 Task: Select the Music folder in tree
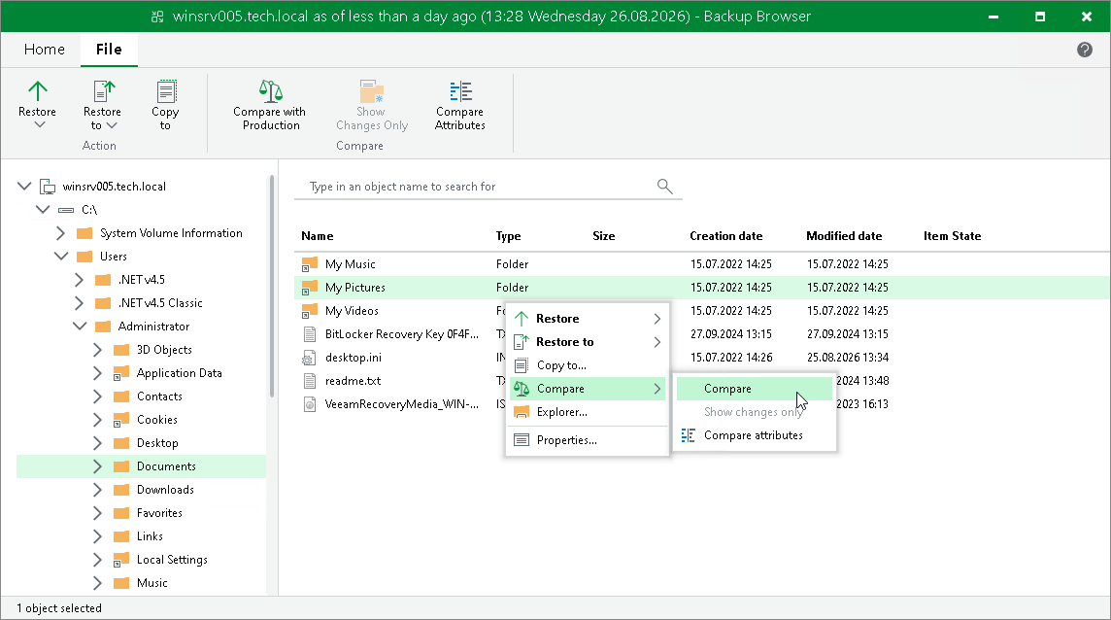pyautogui.click(x=152, y=583)
